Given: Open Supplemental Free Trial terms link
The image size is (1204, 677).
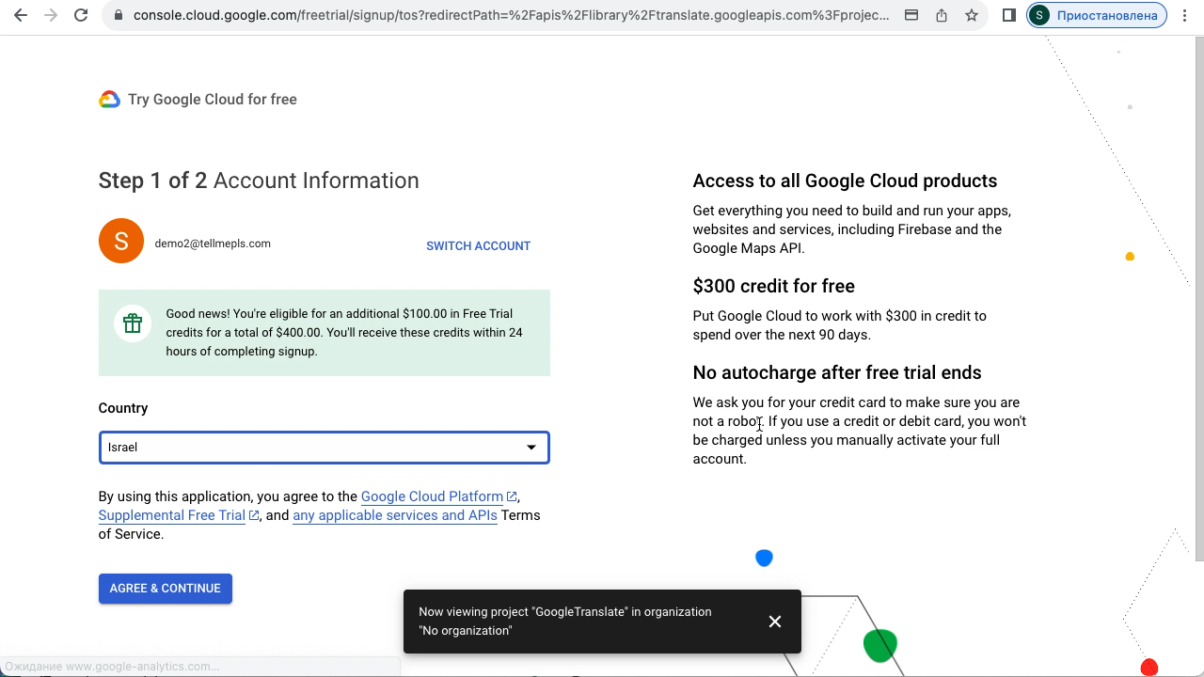Looking at the screenshot, I should [x=171, y=515].
